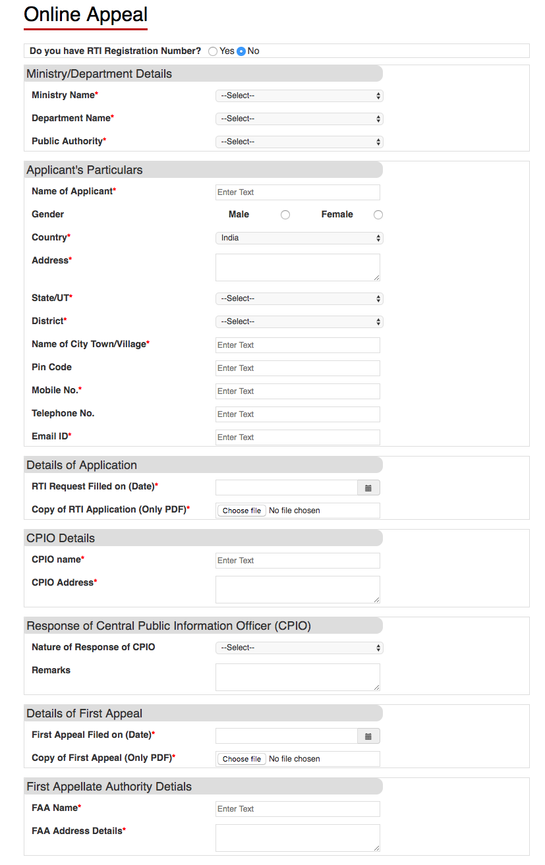The width and height of the screenshot is (545, 865).
Task: Select No for RTI Registration Number
Action: [x=241, y=51]
